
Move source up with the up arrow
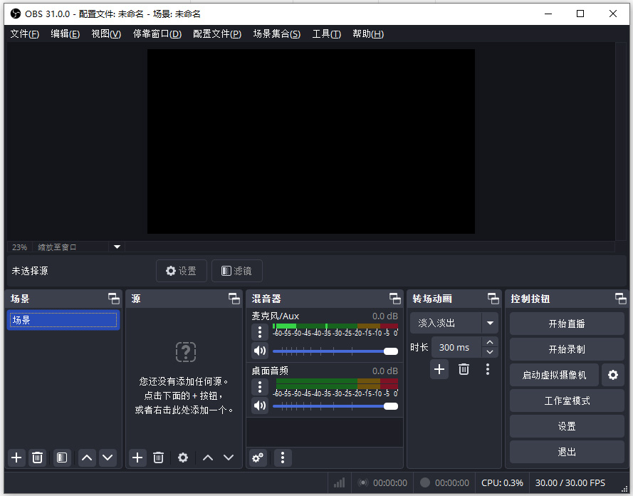coord(208,458)
